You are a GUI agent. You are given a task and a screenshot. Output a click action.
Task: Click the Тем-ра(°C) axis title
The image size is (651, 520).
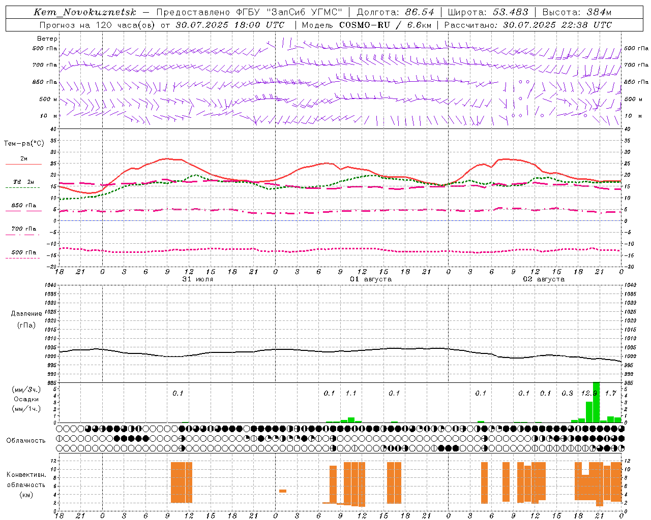(x=24, y=144)
